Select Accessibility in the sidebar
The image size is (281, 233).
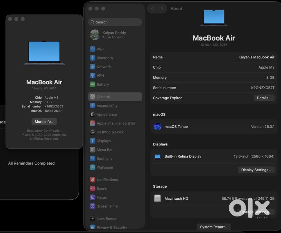click(x=107, y=106)
